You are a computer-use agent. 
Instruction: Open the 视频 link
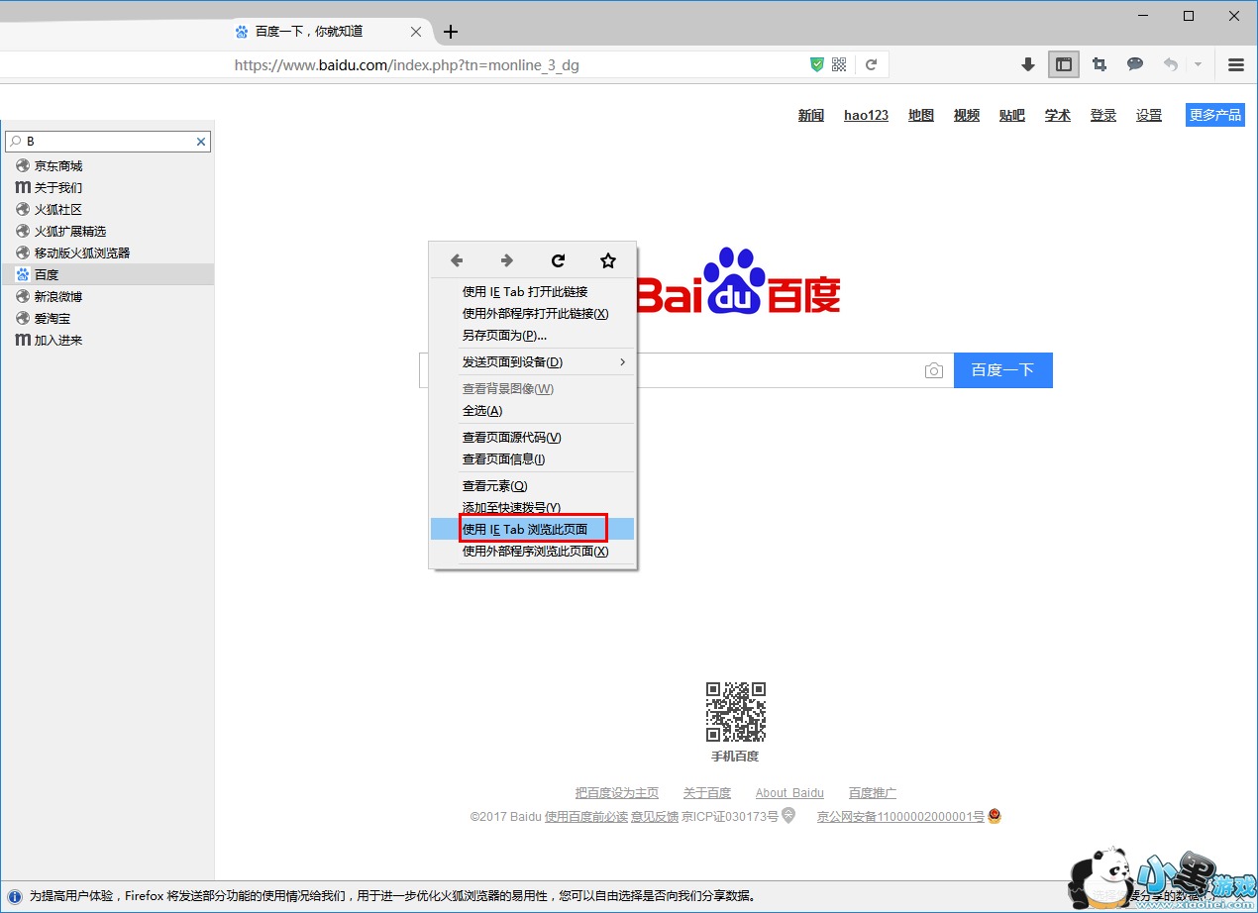click(x=967, y=115)
